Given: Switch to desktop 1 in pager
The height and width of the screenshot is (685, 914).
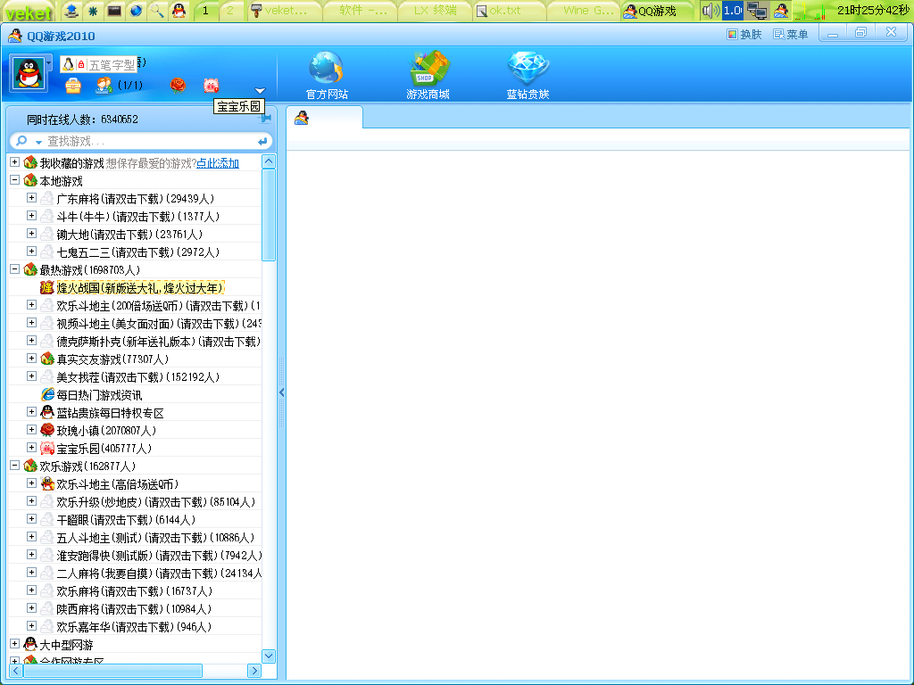Looking at the screenshot, I should pyautogui.click(x=205, y=11).
